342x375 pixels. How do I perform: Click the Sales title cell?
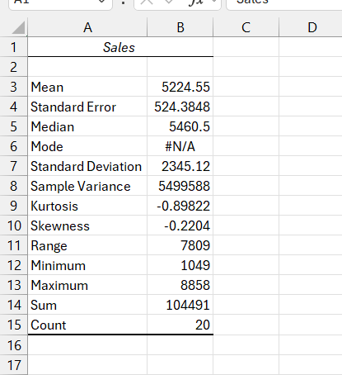[x=120, y=47]
